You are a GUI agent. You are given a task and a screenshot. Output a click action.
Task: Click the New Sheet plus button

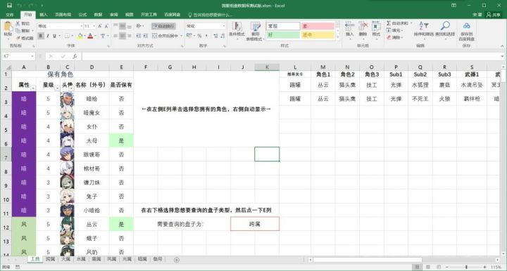pyautogui.click(x=177, y=260)
